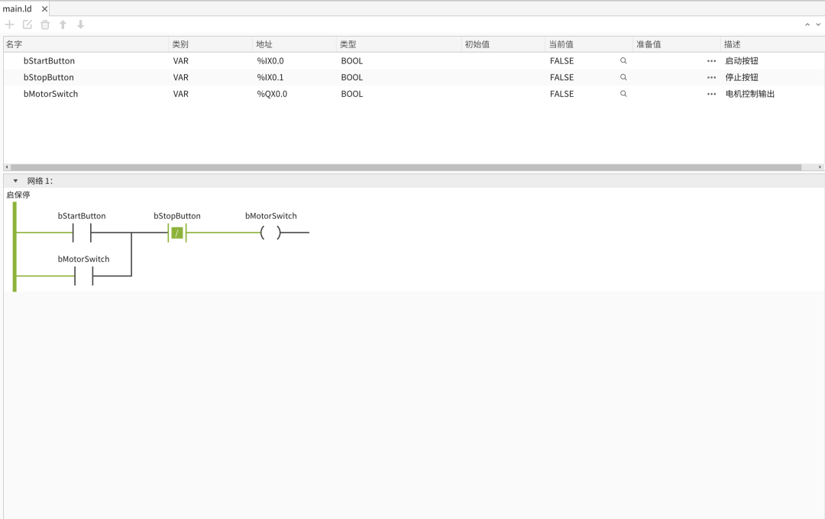This screenshot has width=825, height=519.
Task: Select the main.ld tab
Action: pyautogui.click(x=18, y=9)
